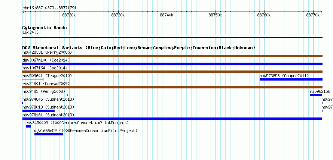Select the 88770k ruler tick label
Image resolution: width=333 pixels, height=160 pixels.
(313, 15)
